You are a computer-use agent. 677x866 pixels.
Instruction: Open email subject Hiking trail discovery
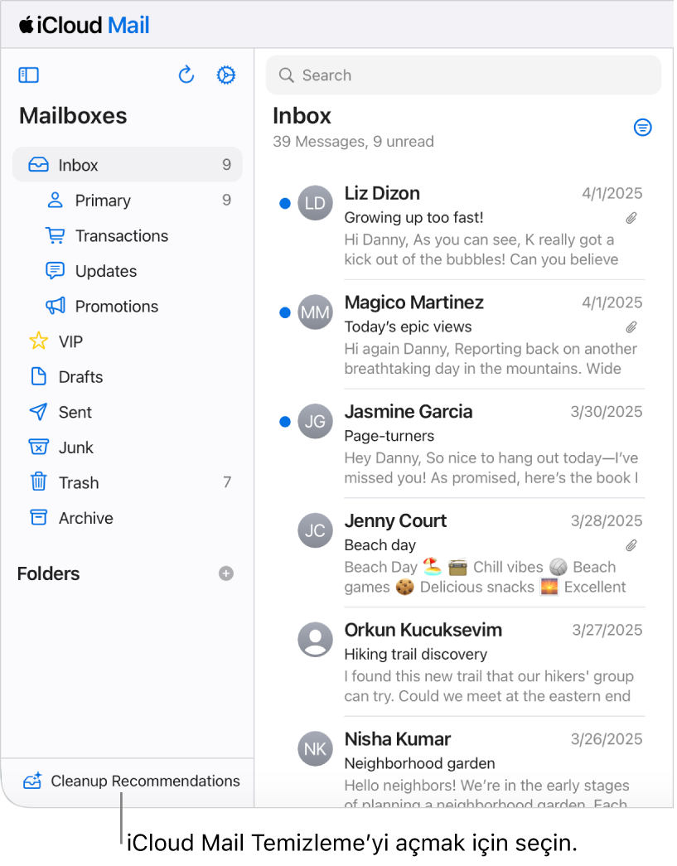pos(416,654)
